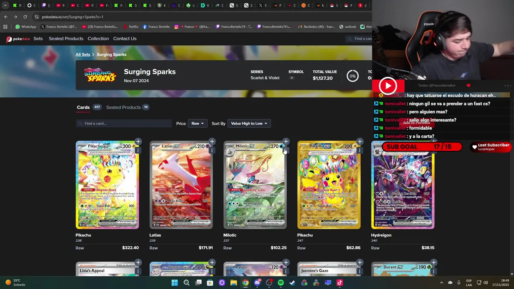Screen dimensions: 514x289
Task: Click the $171.91 price
Action: click(206, 248)
